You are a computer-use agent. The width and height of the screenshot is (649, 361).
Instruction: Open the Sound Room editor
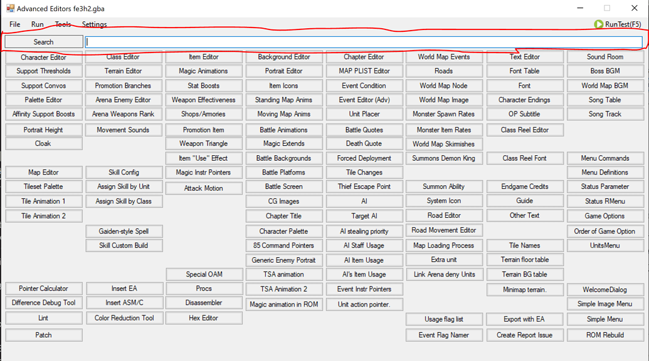[604, 57]
